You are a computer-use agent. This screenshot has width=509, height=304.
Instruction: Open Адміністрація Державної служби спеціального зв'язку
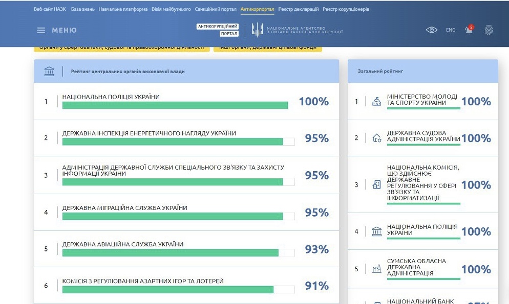pos(173,171)
